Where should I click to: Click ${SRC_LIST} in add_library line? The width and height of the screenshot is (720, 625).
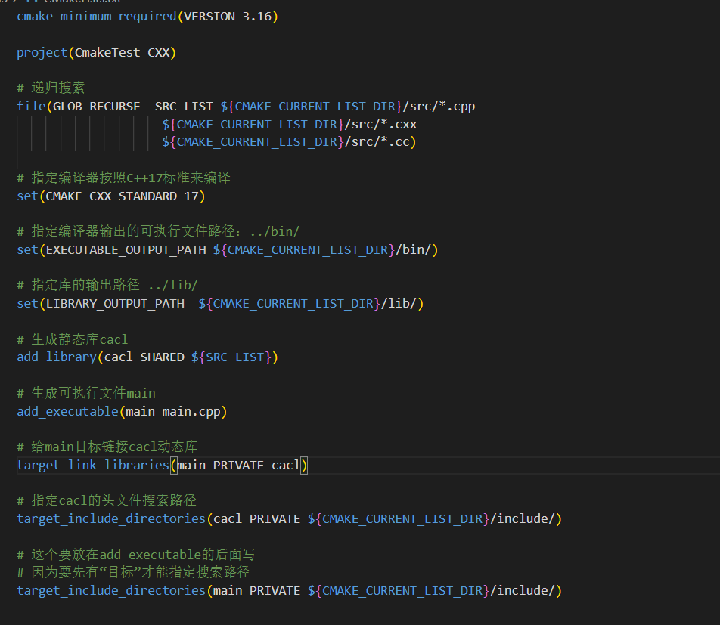[231, 357]
